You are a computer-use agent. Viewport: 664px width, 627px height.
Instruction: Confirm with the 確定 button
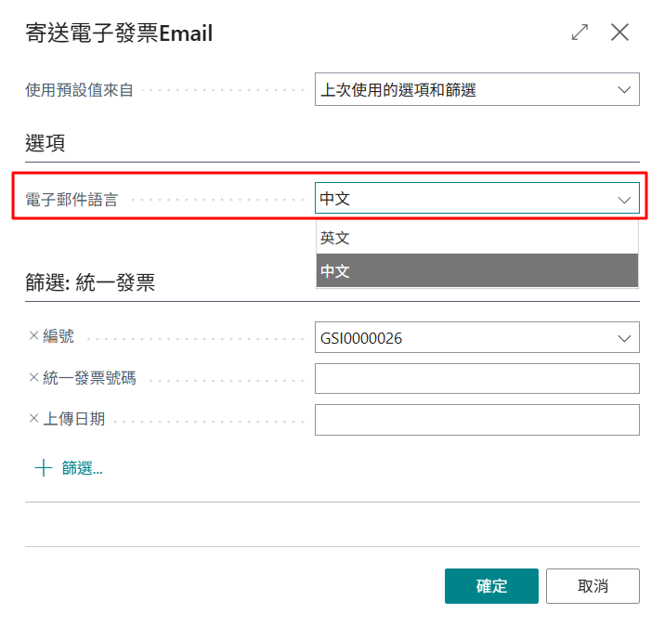click(x=491, y=586)
